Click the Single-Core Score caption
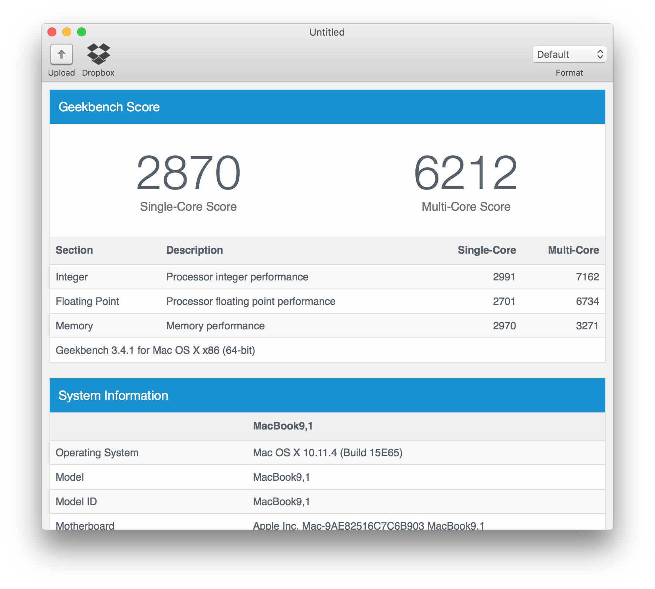The image size is (655, 589). click(188, 207)
